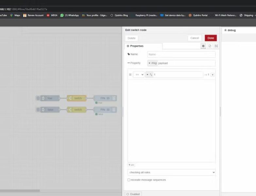Open node appearance icon tab

tap(216, 46)
